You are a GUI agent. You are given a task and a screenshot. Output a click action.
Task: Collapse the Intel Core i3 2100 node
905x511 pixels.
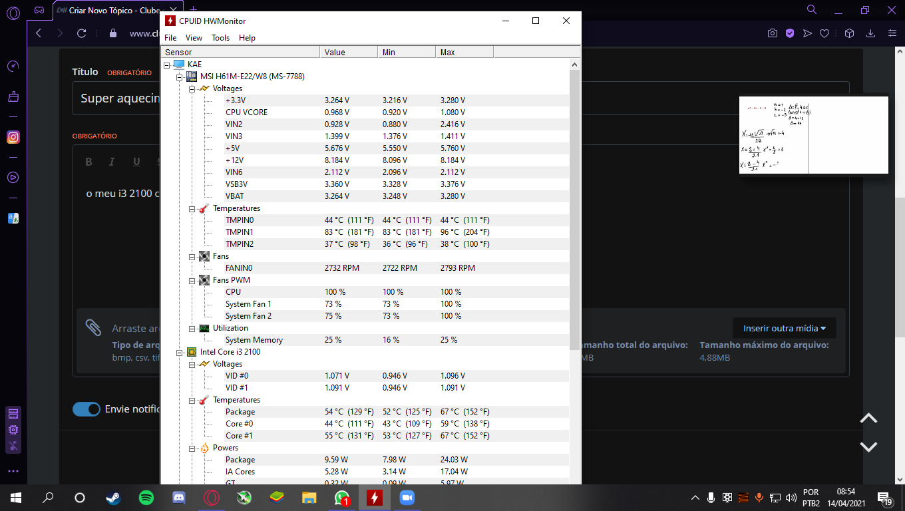point(180,352)
